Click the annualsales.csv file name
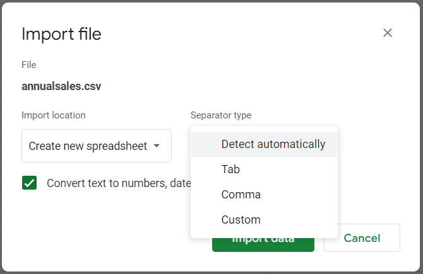Viewport: 423px width, 274px height. tap(61, 86)
